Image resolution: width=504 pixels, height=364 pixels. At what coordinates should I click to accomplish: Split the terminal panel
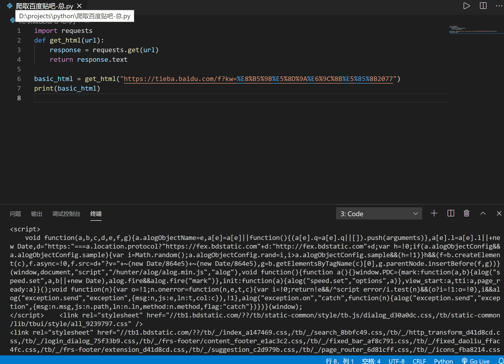[451, 213]
